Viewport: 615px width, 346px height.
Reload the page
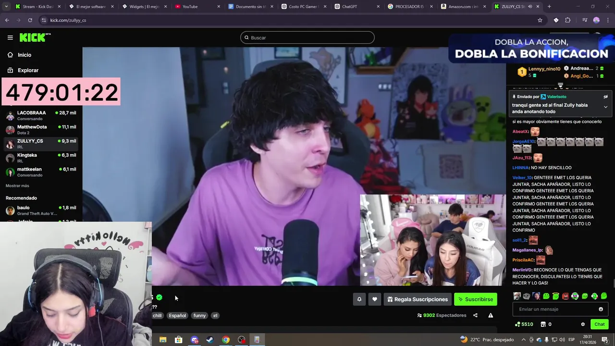(x=30, y=20)
